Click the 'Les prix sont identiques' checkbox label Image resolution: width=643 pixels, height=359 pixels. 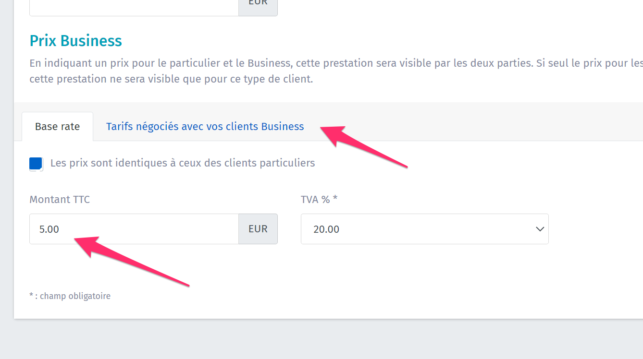pos(183,163)
